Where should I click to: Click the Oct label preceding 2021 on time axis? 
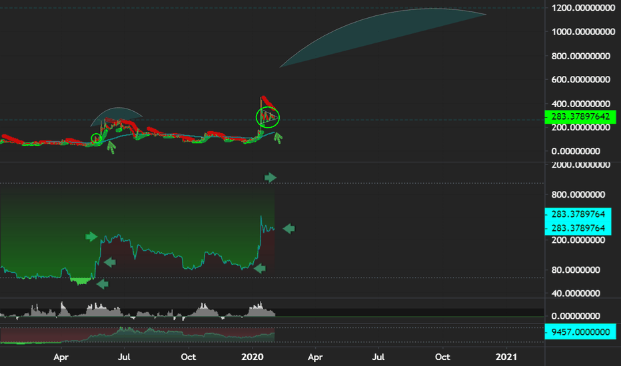click(442, 357)
